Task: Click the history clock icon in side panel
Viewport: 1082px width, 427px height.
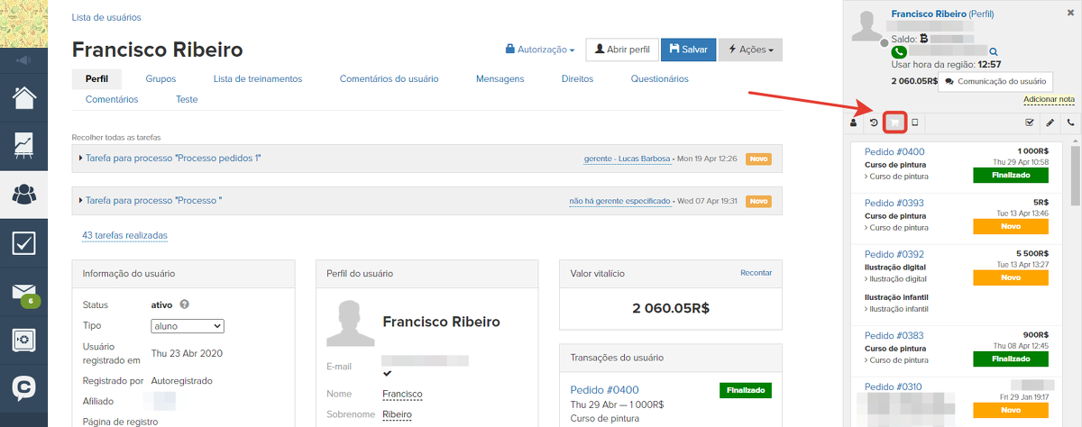Action: [x=874, y=123]
